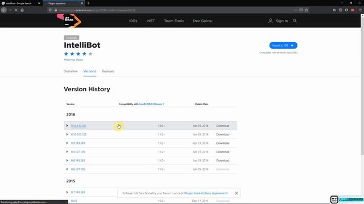This screenshot has width=364, height=204.
Task: Open the vendor link under IntelliBot
Action: pyautogui.click(x=73, y=59)
